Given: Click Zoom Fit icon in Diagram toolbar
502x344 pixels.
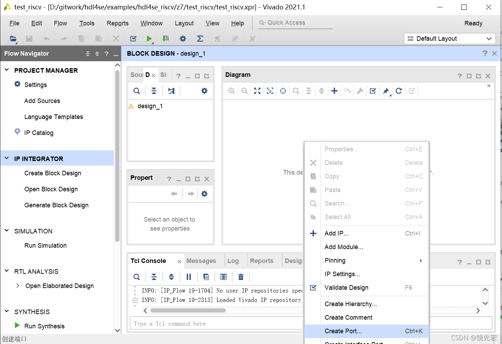Looking at the screenshot, I should (x=257, y=91).
